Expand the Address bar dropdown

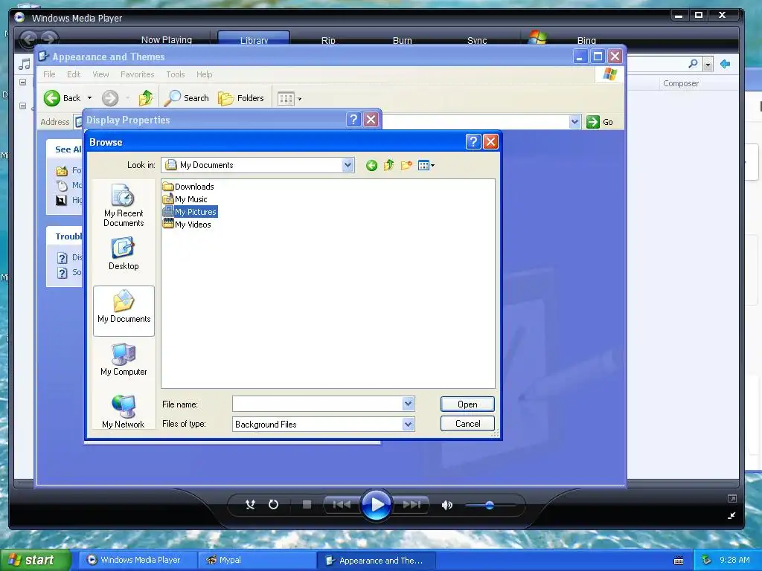point(574,121)
